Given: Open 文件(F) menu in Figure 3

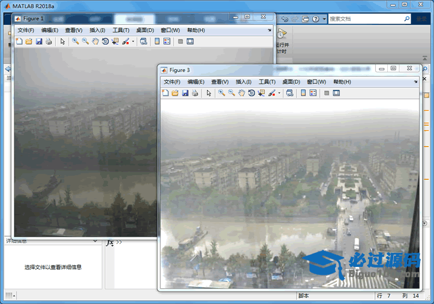Looking at the screenshot, I should [172, 81].
